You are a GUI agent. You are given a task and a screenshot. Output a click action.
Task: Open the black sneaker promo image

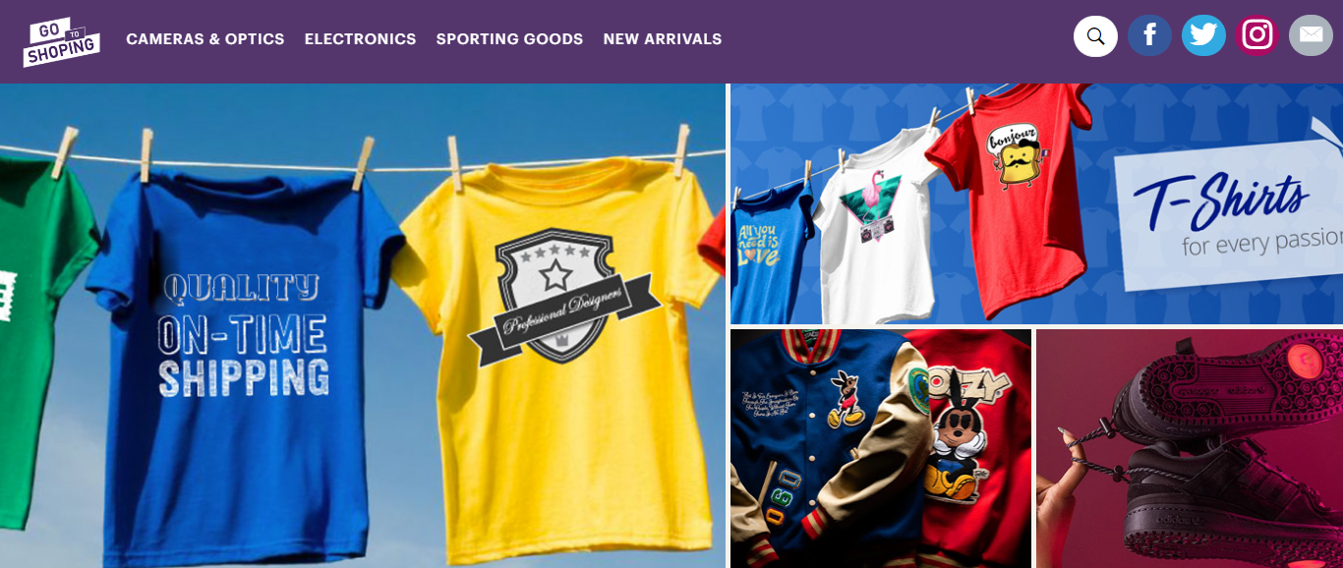click(1190, 448)
